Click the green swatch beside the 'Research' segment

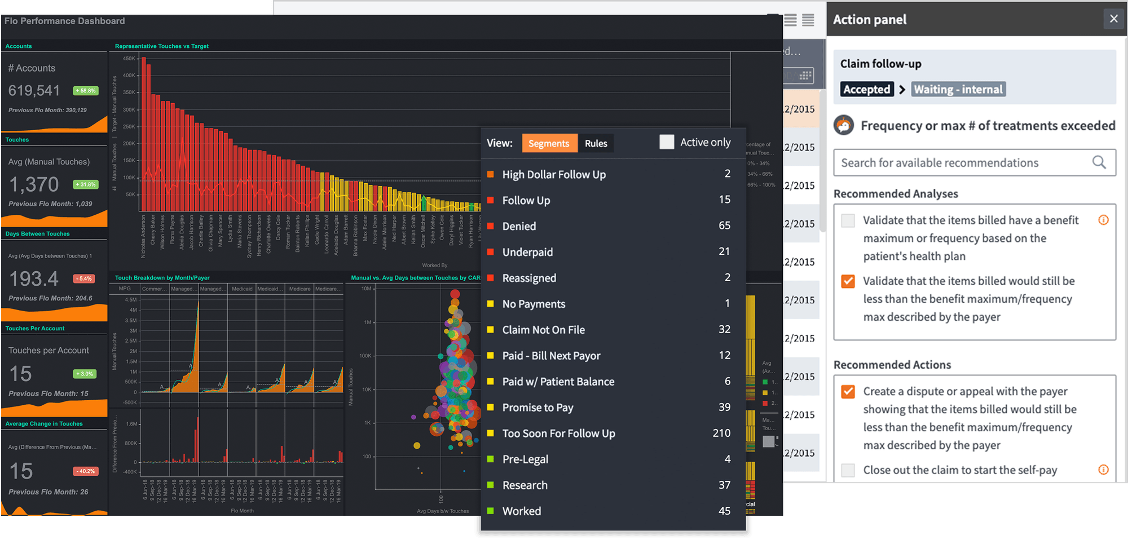tap(490, 484)
